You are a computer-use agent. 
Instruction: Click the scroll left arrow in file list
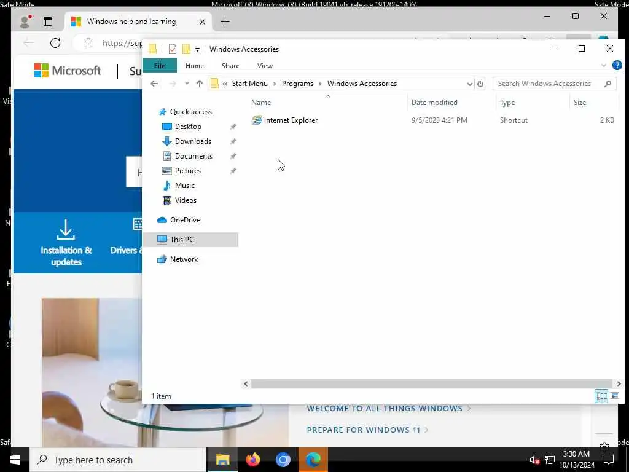point(246,383)
